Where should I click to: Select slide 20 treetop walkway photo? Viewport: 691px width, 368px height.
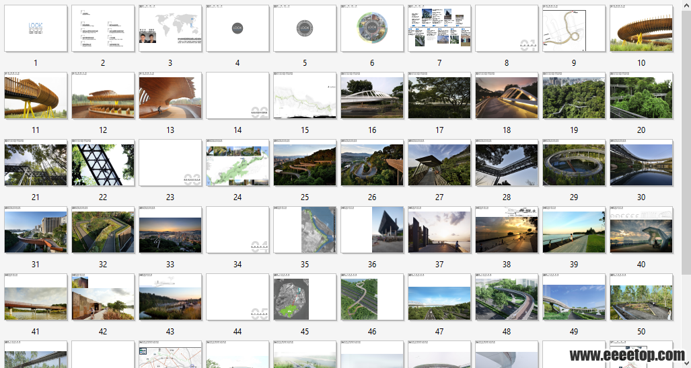click(642, 95)
